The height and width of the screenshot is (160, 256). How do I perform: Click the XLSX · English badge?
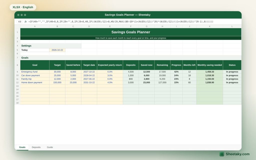tap(23, 7)
